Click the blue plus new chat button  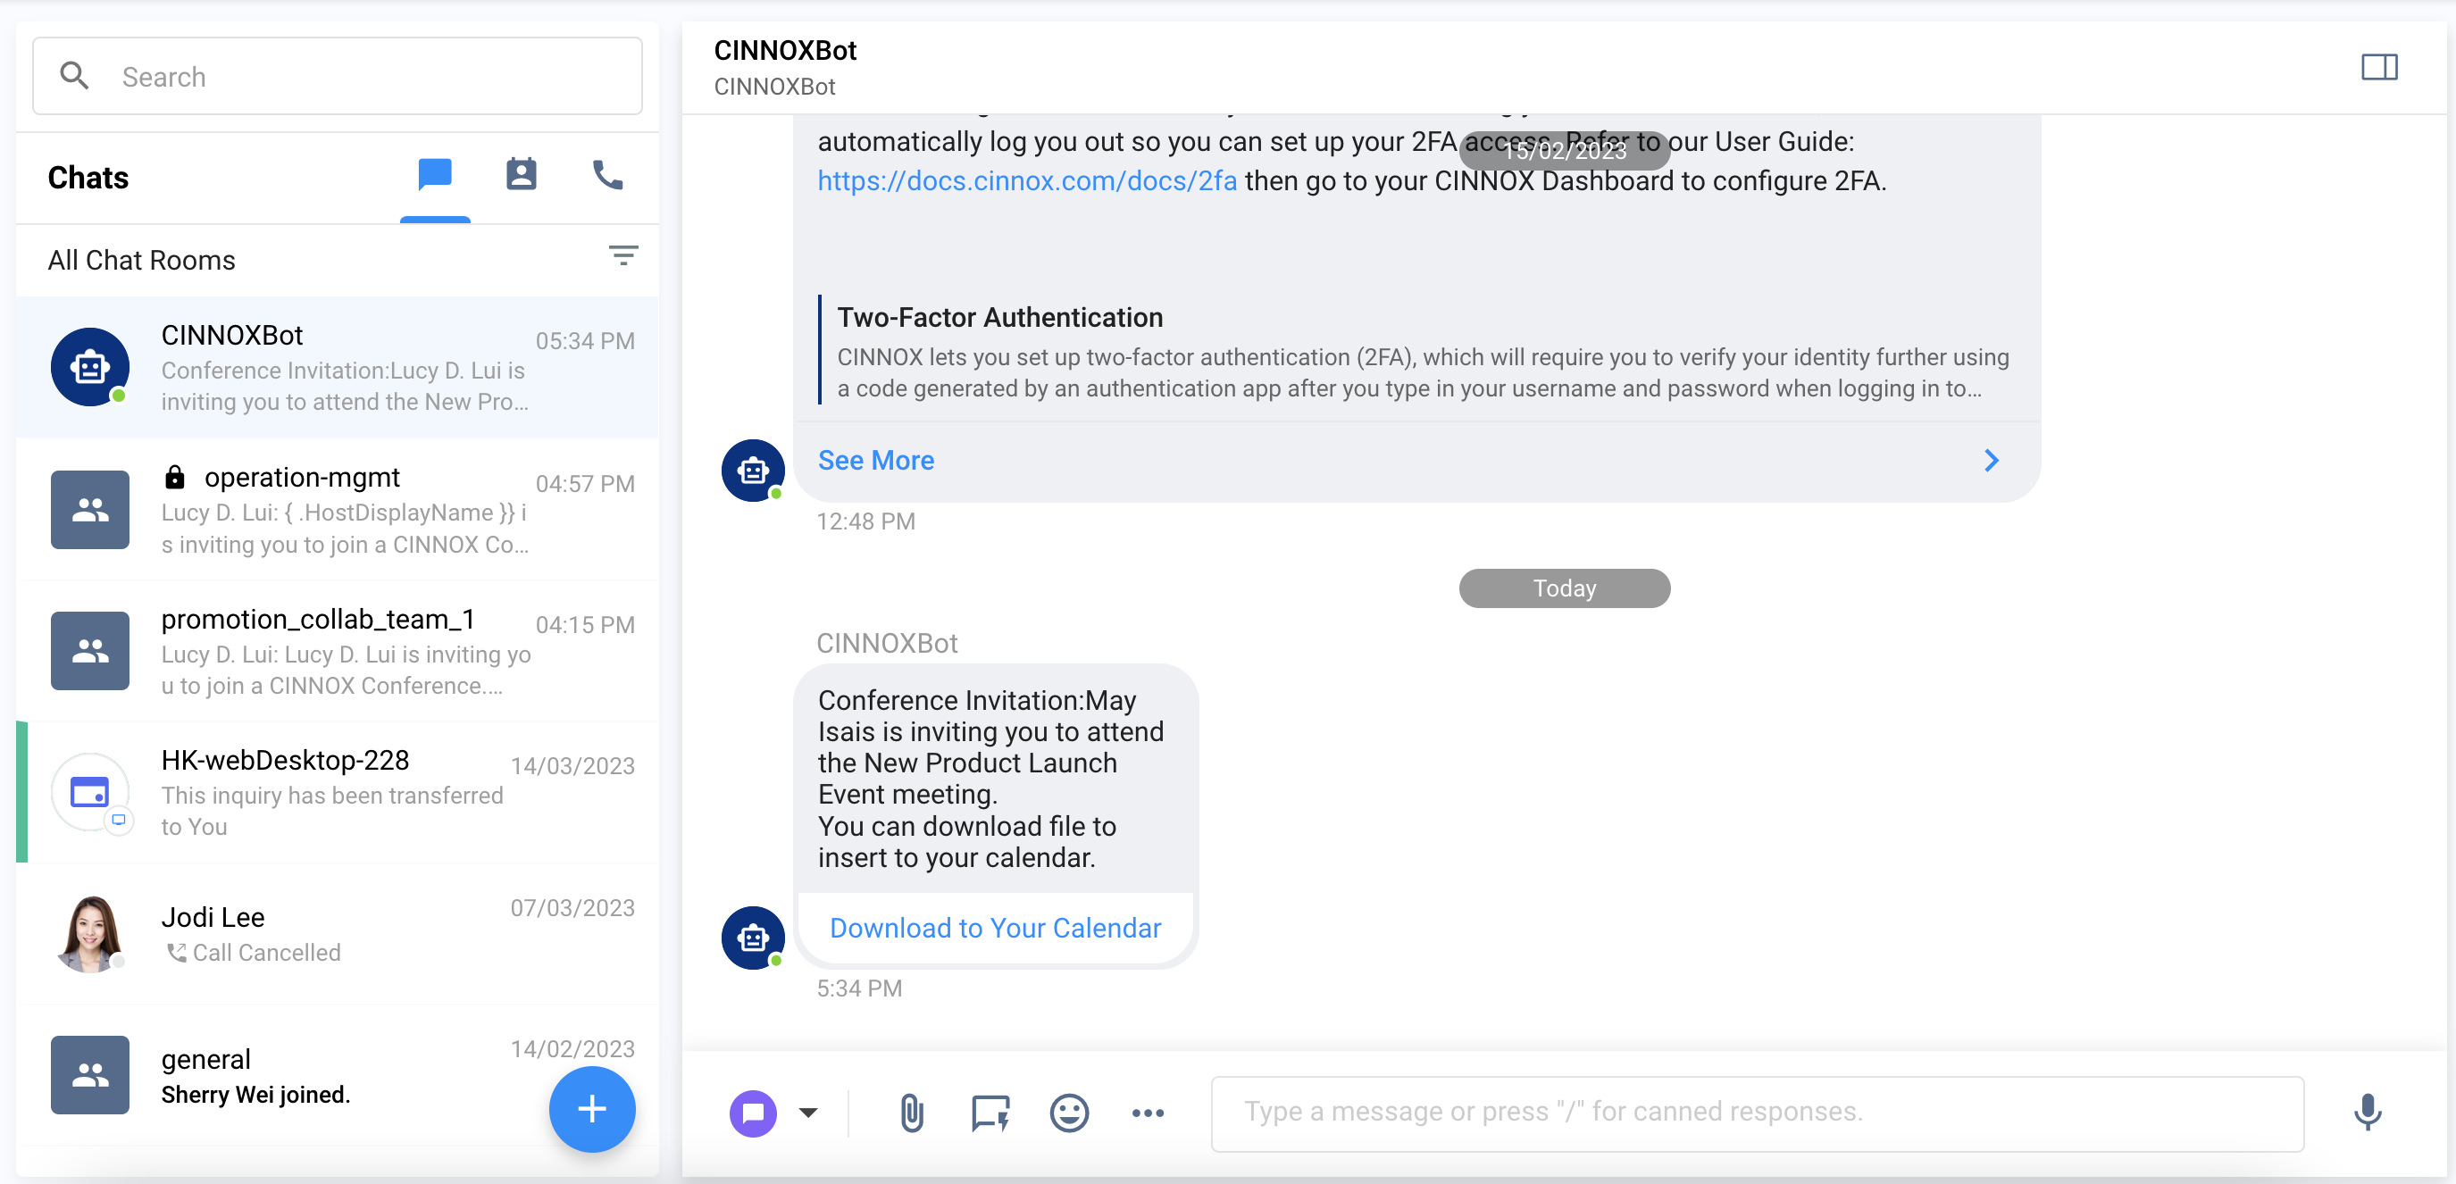[591, 1109]
